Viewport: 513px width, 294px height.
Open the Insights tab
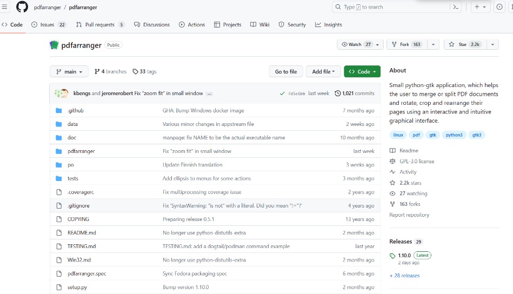329,25
